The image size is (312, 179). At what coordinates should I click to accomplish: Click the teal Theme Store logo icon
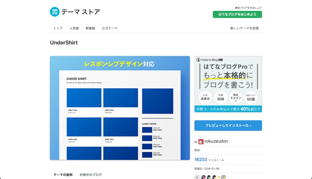tap(55, 12)
